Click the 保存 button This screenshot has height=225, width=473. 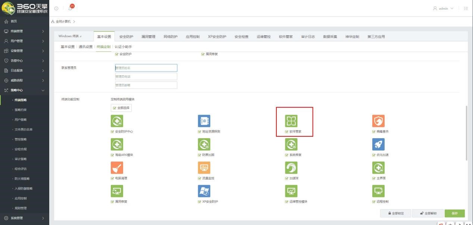click(x=455, y=213)
